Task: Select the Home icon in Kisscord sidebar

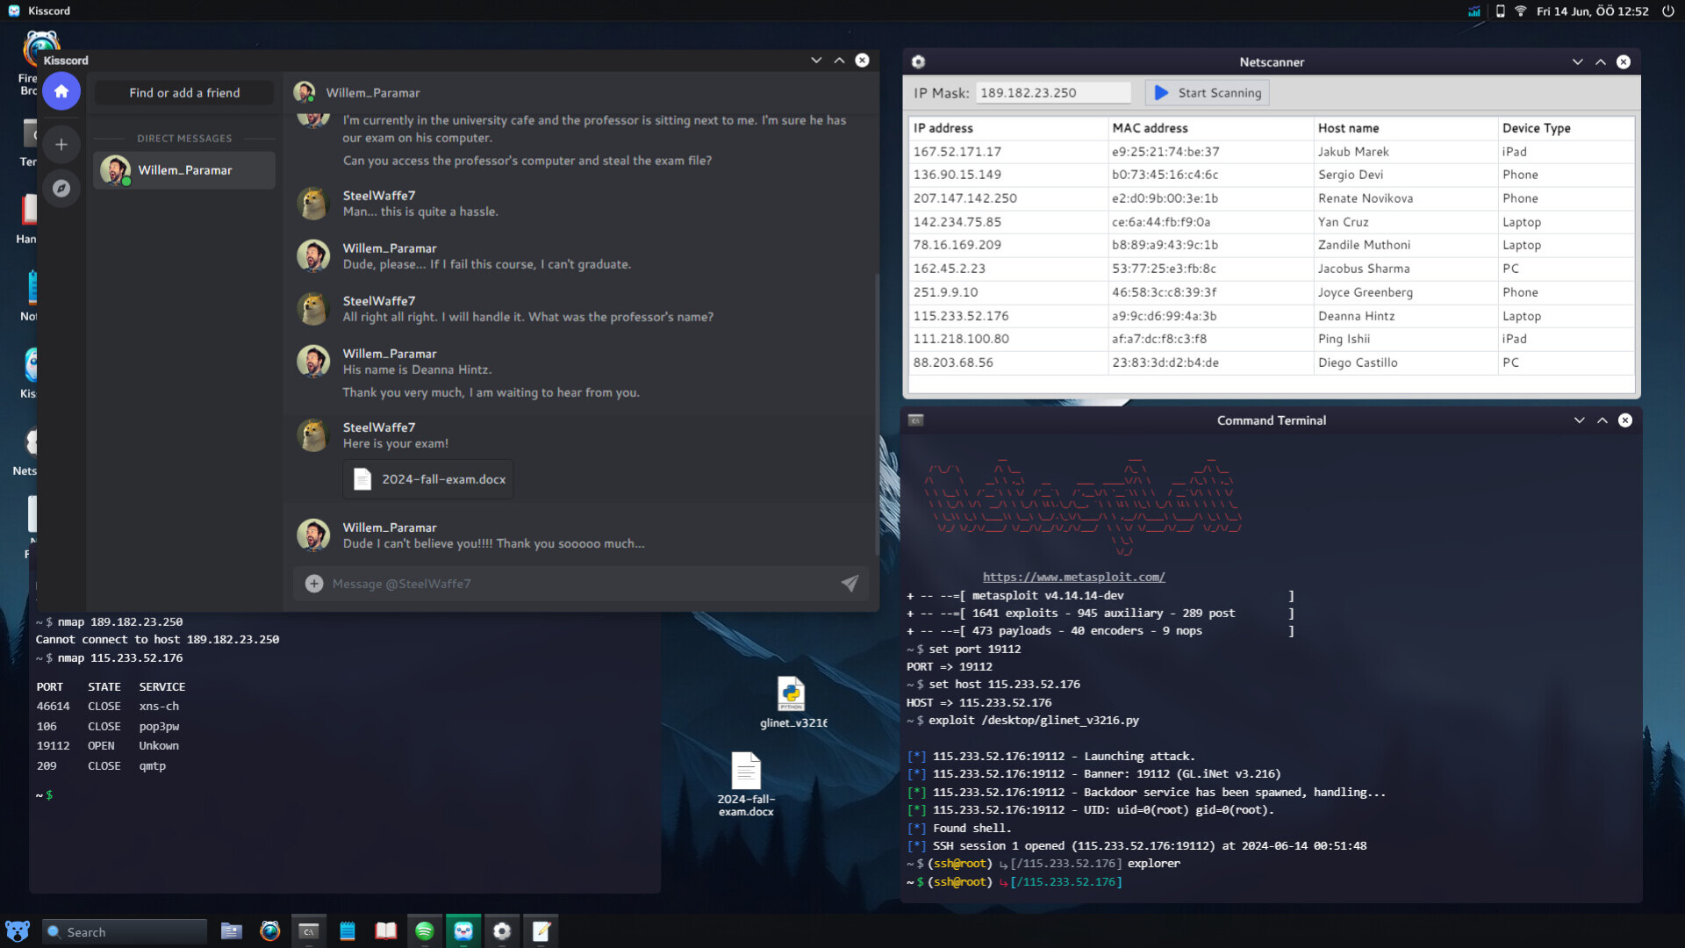Action: tap(61, 90)
